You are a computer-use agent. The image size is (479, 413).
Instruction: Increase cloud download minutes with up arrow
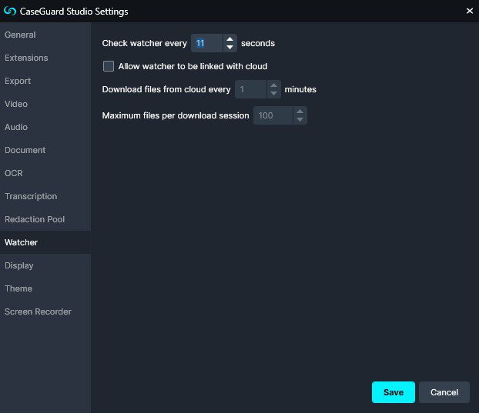click(273, 85)
